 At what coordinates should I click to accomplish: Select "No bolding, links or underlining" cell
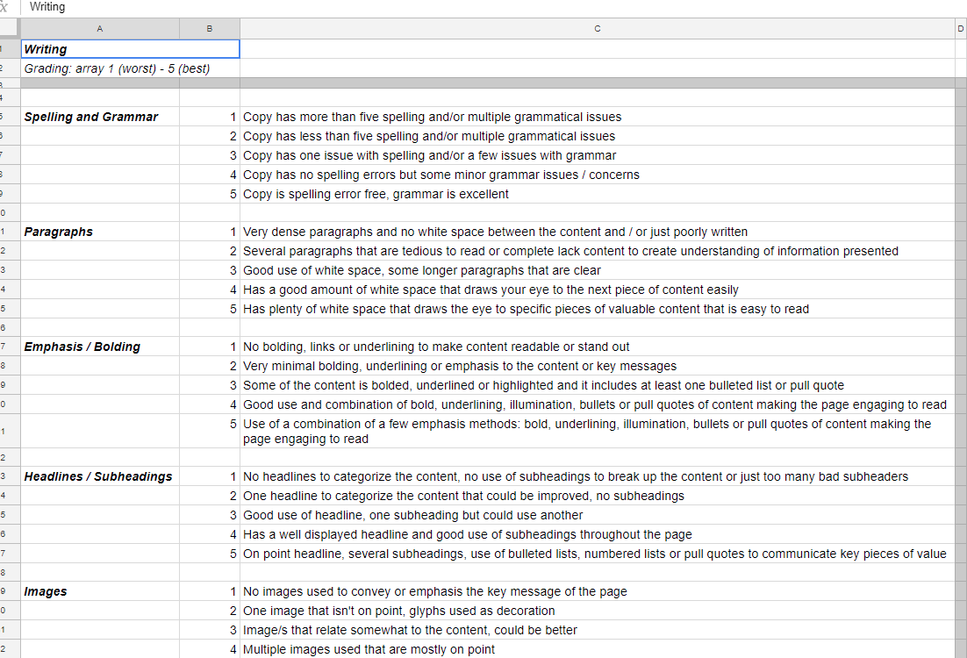point(436,347)
